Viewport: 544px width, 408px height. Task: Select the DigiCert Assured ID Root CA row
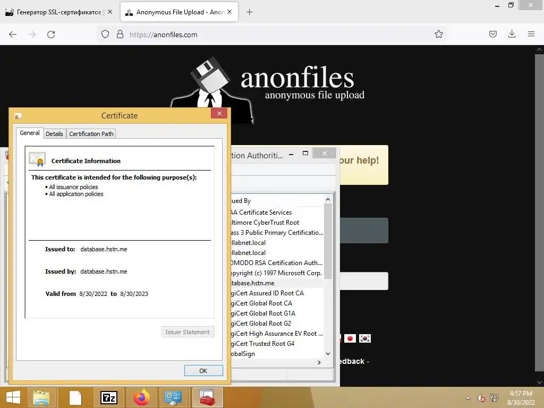(277, 293)
